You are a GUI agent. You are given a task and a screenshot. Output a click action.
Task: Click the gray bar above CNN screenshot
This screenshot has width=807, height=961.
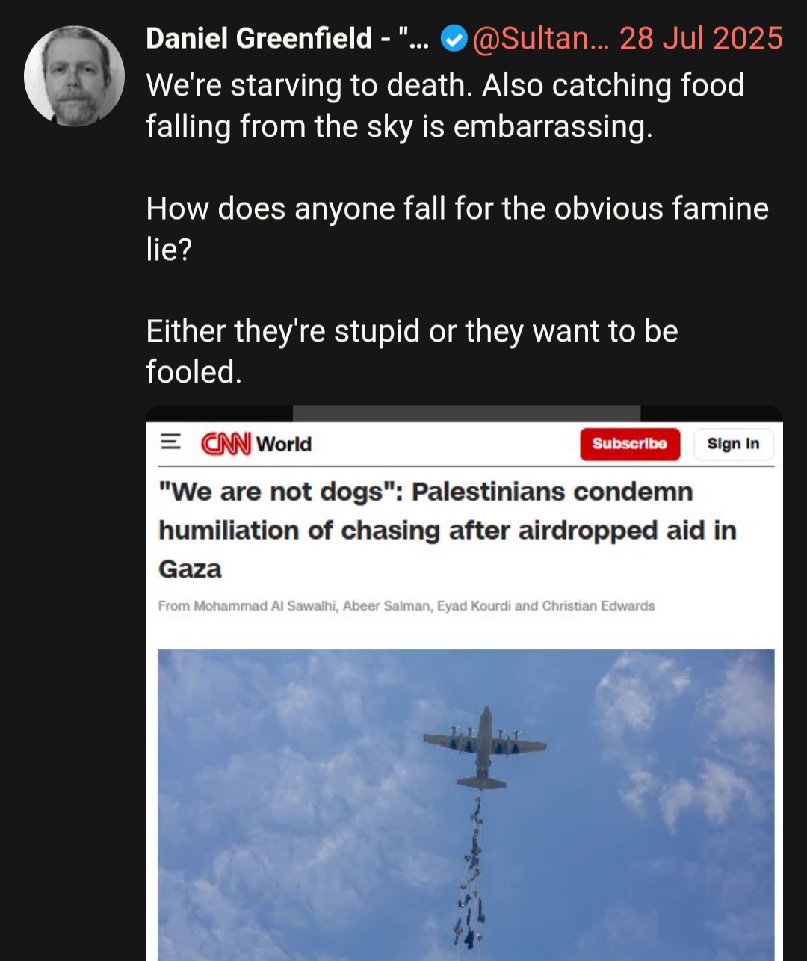coord(466,414)
